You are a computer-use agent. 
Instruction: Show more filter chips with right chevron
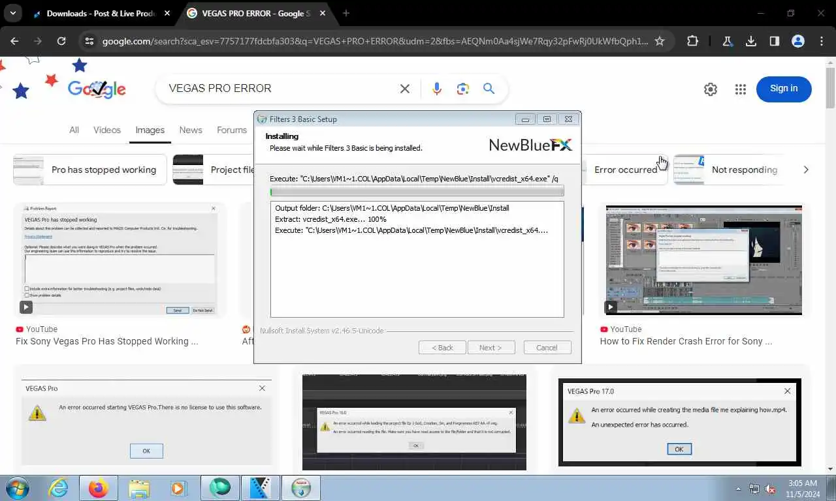pos(805,170)
